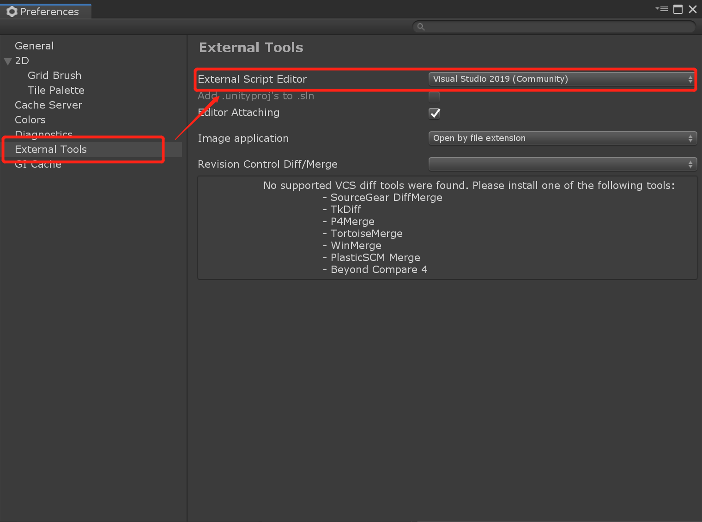Open the Image application dropdown
This screenshot has width=702, height=522.
point(561,138)
